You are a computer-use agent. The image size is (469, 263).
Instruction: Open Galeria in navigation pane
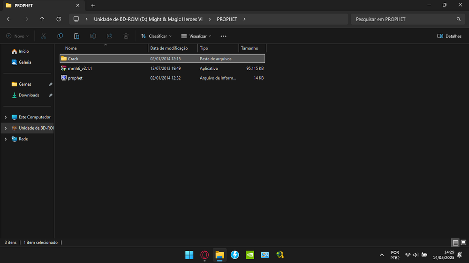[25, 62]
